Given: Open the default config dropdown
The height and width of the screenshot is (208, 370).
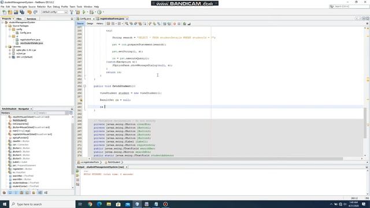Looking at the screenshot, I should [54, 12].
